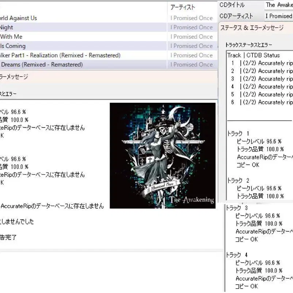Screen dimensions: 293x293
Task: Click 'トラック品質 100.0 %' under トラック 3
Action: pyautogui.click(x=259, y=224)
